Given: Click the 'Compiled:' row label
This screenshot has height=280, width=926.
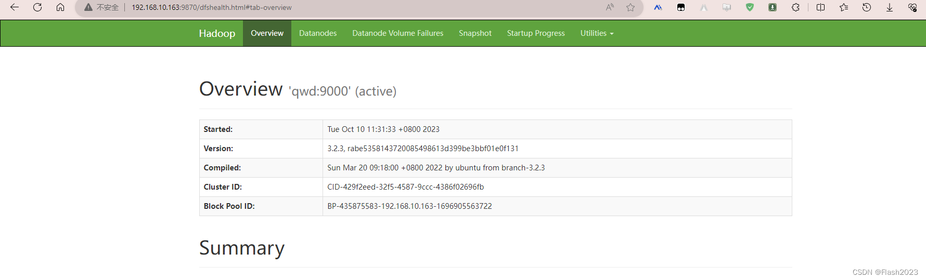Looking at the screenshot, I should tap(222, 168).
